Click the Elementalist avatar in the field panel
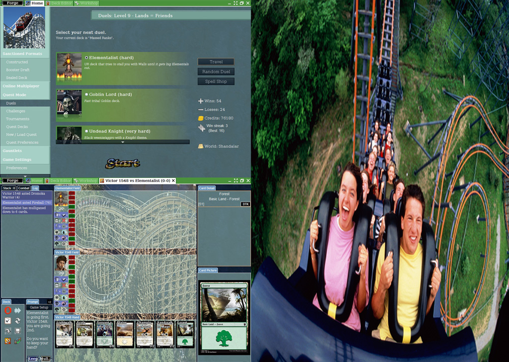Image resolution: width=509 pixels, height=362 pixels. (x=62, y=199)
